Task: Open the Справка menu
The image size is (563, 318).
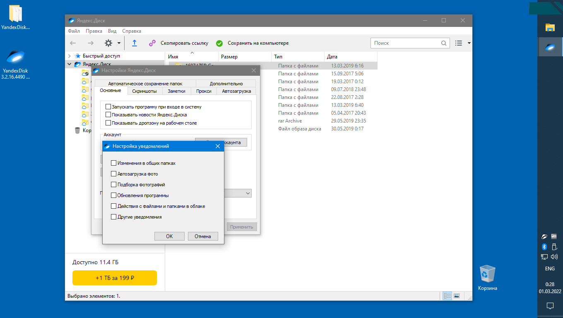Action: tap(132, 31)
